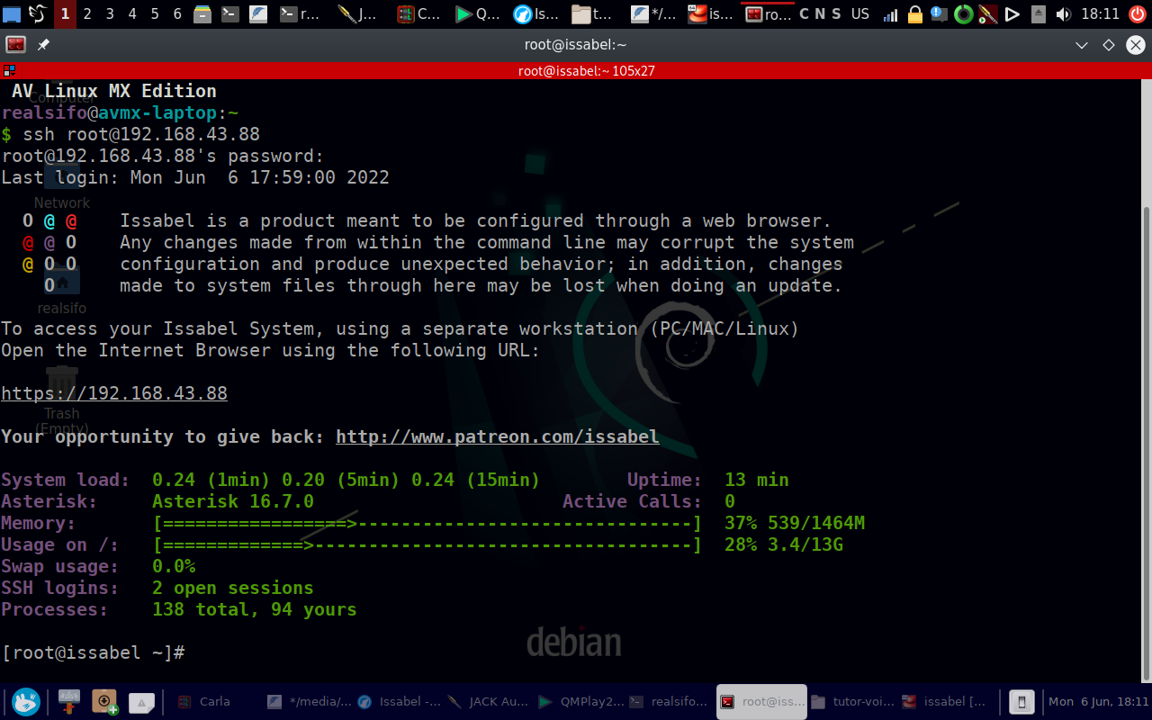Open the disc burner add icon in bottom taskbar

(106, 702)
